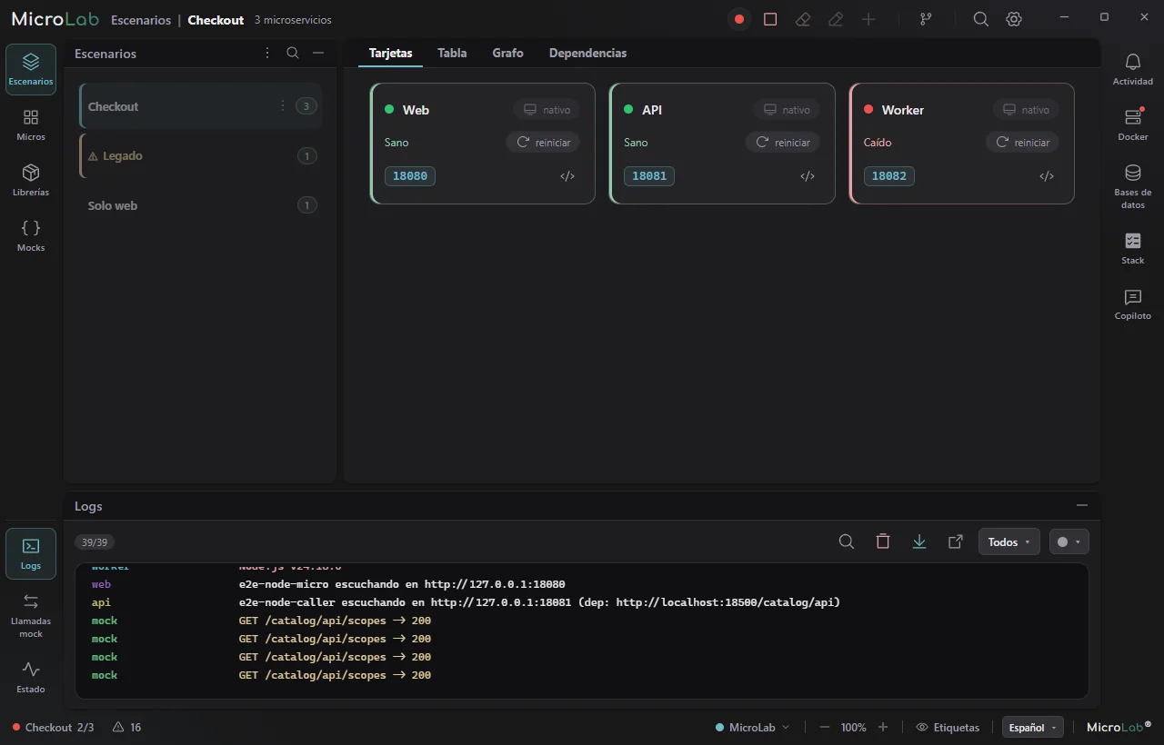Download the logs
This screenshot has height=745, width=1164.
coord(919,541)
